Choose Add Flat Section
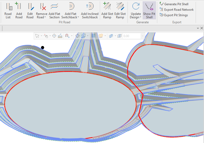Image resolution: width=204 pixels, height=143 pixels. click(x=54, y=11)
